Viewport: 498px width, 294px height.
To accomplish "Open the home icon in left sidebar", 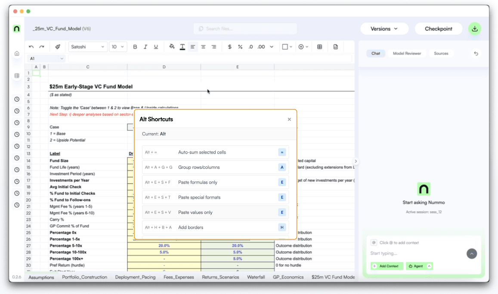I will point(17,53).
